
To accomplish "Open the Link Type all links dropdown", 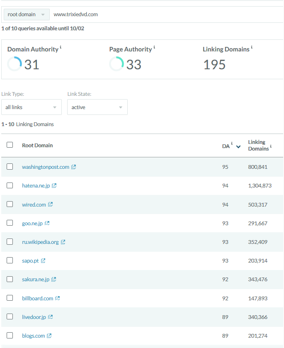I will [x=32, y=107].
